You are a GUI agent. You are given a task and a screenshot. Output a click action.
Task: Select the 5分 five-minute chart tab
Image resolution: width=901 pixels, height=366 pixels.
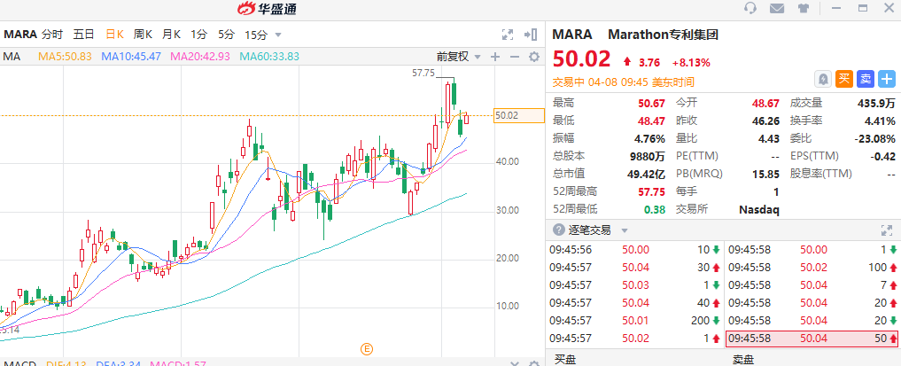pos(226,35)
